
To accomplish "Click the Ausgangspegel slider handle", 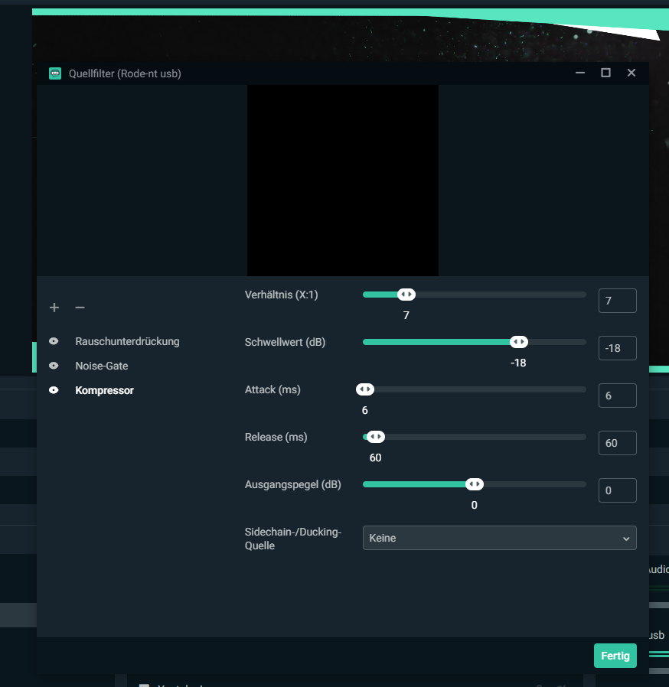I will 475,484.
